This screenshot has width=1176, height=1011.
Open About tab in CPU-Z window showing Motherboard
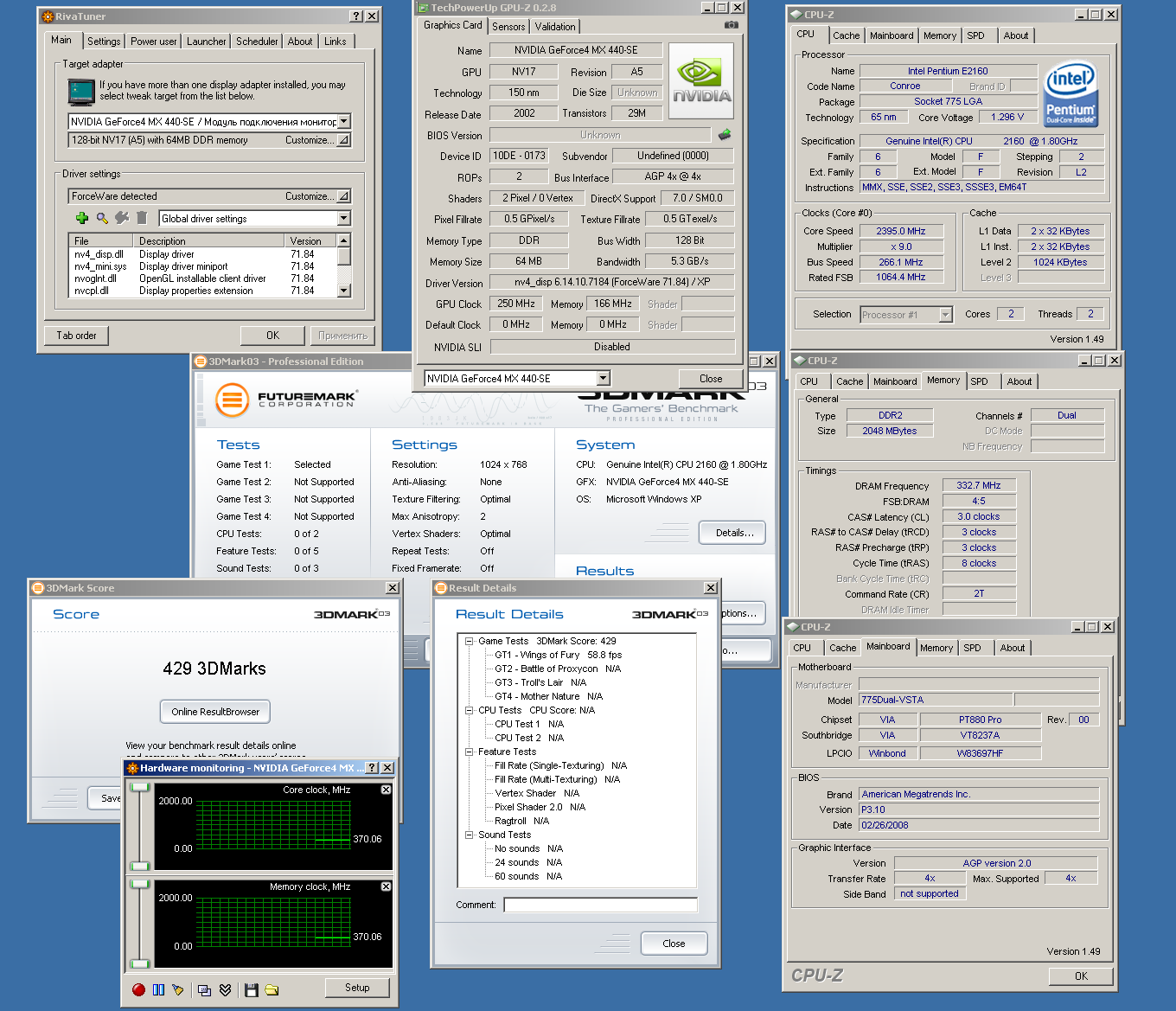coord(1013,648)
